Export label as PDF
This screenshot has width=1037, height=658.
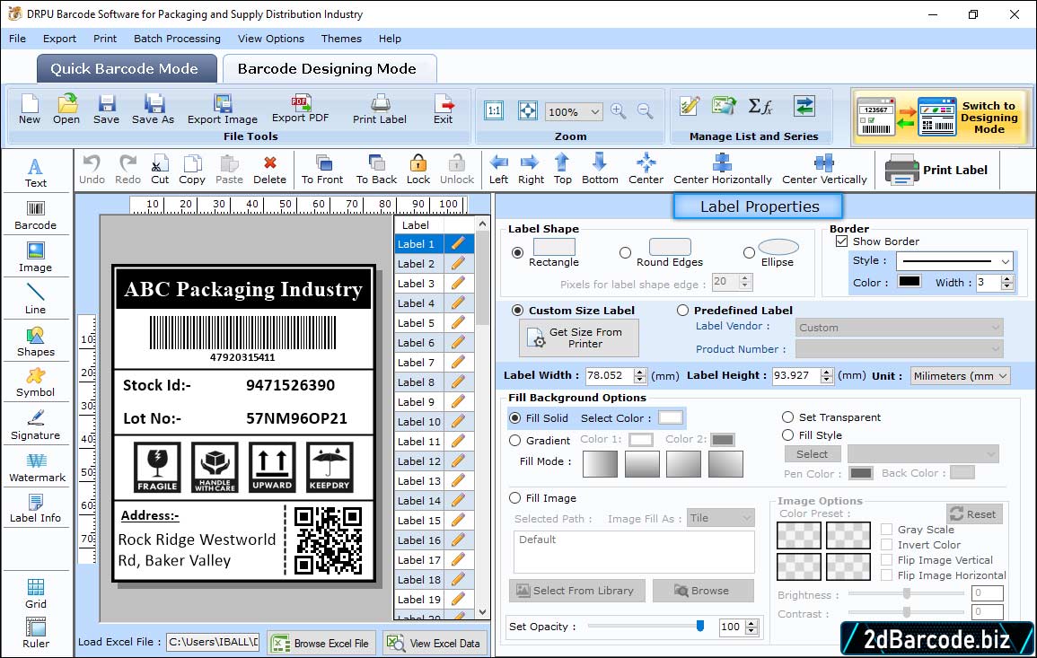pos(300,110)
